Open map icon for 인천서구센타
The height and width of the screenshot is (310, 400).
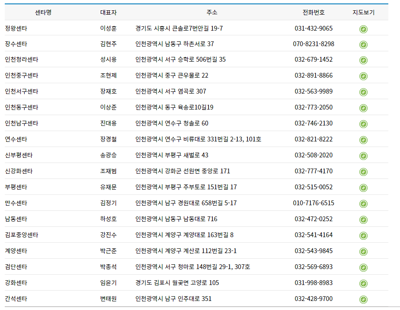363,92
